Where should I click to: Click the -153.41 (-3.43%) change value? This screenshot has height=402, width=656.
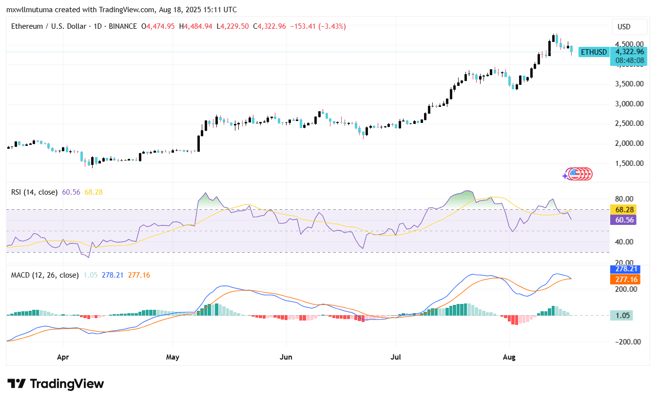pyautogui.click(x=318, y=26)
